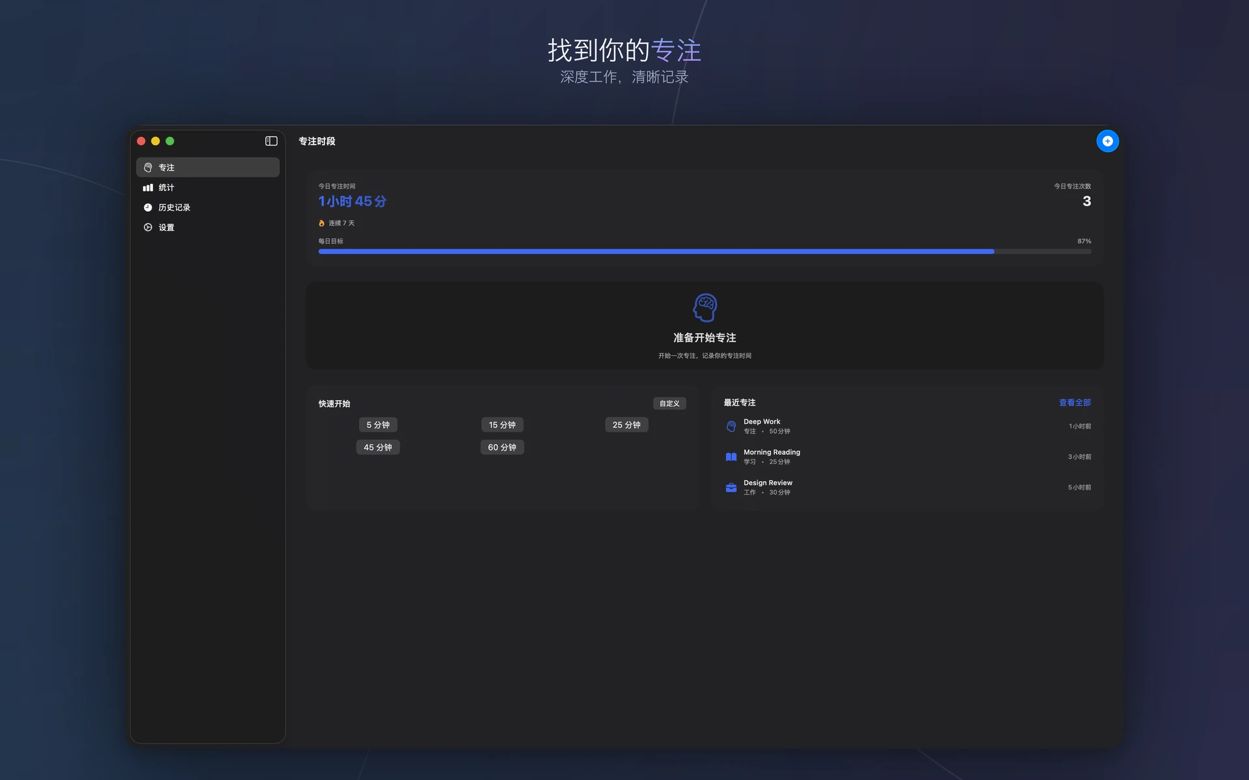Click the 开始一次专注 description text

click(705, 356)
